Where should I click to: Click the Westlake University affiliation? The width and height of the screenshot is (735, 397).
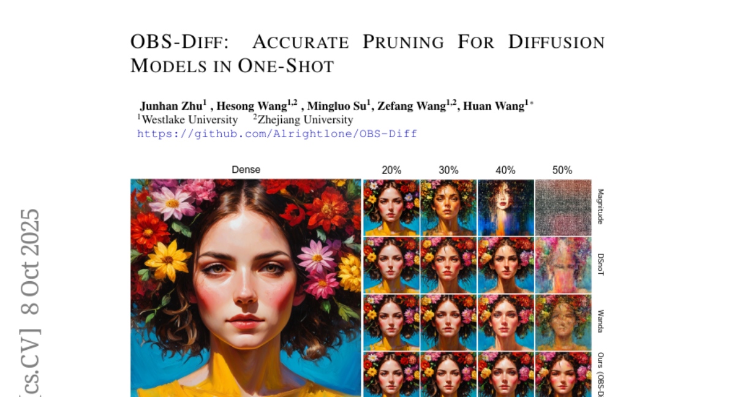click(x=187, y=119)
